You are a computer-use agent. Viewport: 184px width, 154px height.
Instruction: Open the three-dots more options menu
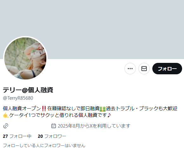click(130, 69)
